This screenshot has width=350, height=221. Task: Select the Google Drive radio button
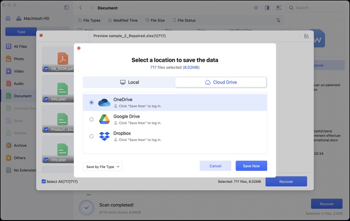click(x=91, y=119)
